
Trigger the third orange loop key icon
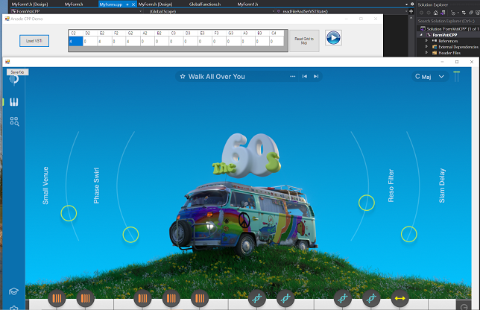(142, 298)
